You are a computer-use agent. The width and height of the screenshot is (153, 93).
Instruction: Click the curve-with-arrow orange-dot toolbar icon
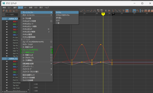click(109, 11)
